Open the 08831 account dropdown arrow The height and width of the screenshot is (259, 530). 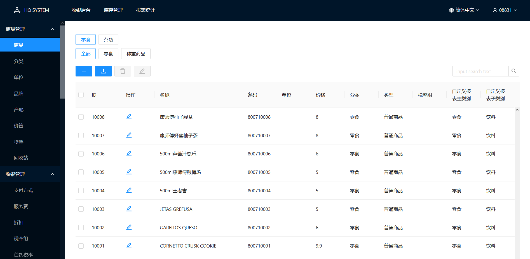click(515, 10)
